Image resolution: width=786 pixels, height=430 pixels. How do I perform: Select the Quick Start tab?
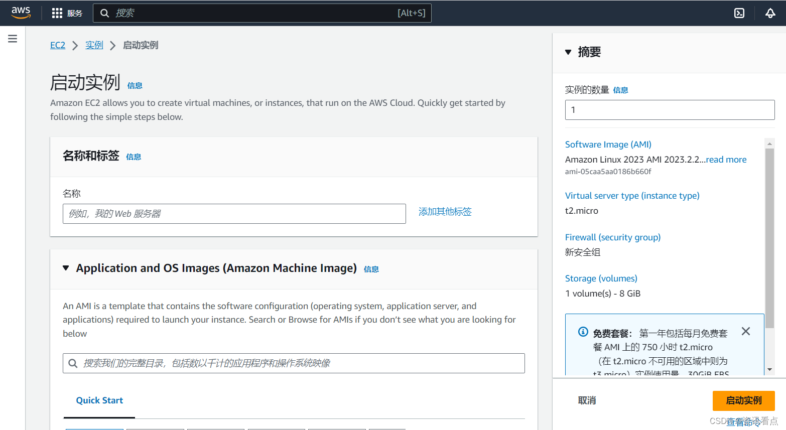(x=99, y=400)
